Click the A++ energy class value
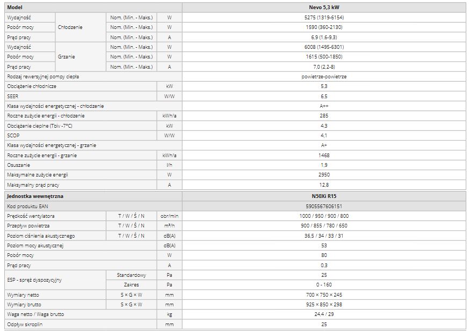This screenshot has height=331, width=470. [x=324, y=106]
